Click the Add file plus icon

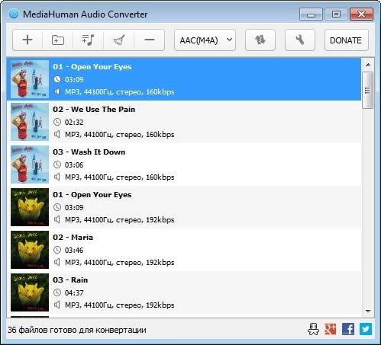(x=27, y=40)
